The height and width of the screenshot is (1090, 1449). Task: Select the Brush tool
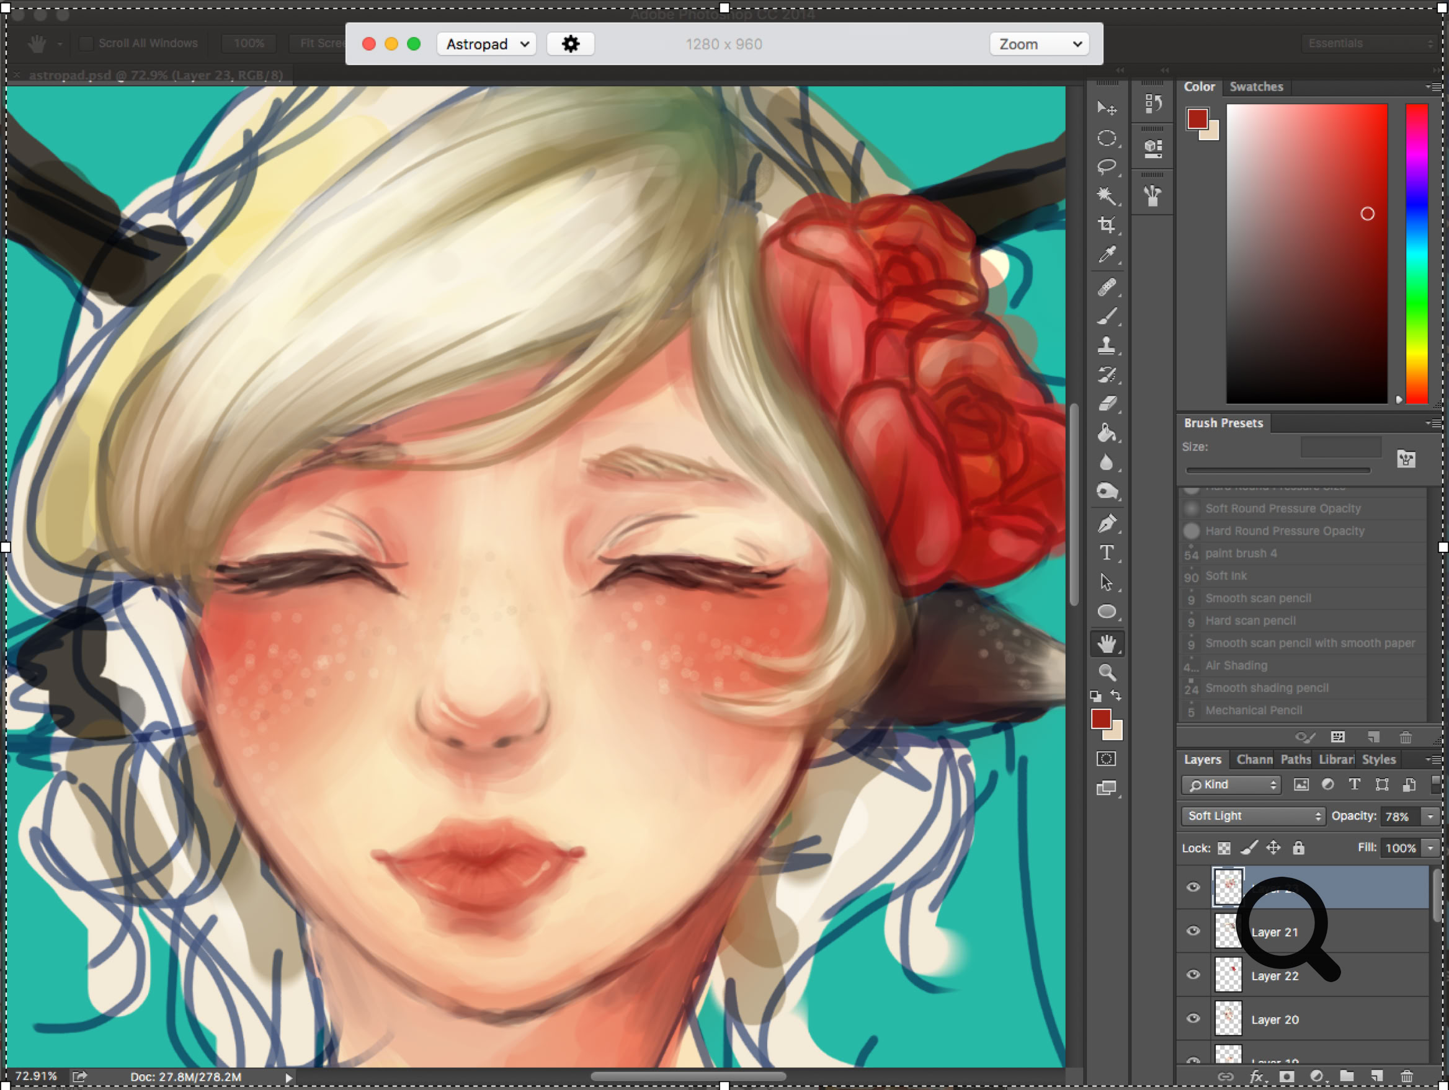pos(1107,317)
